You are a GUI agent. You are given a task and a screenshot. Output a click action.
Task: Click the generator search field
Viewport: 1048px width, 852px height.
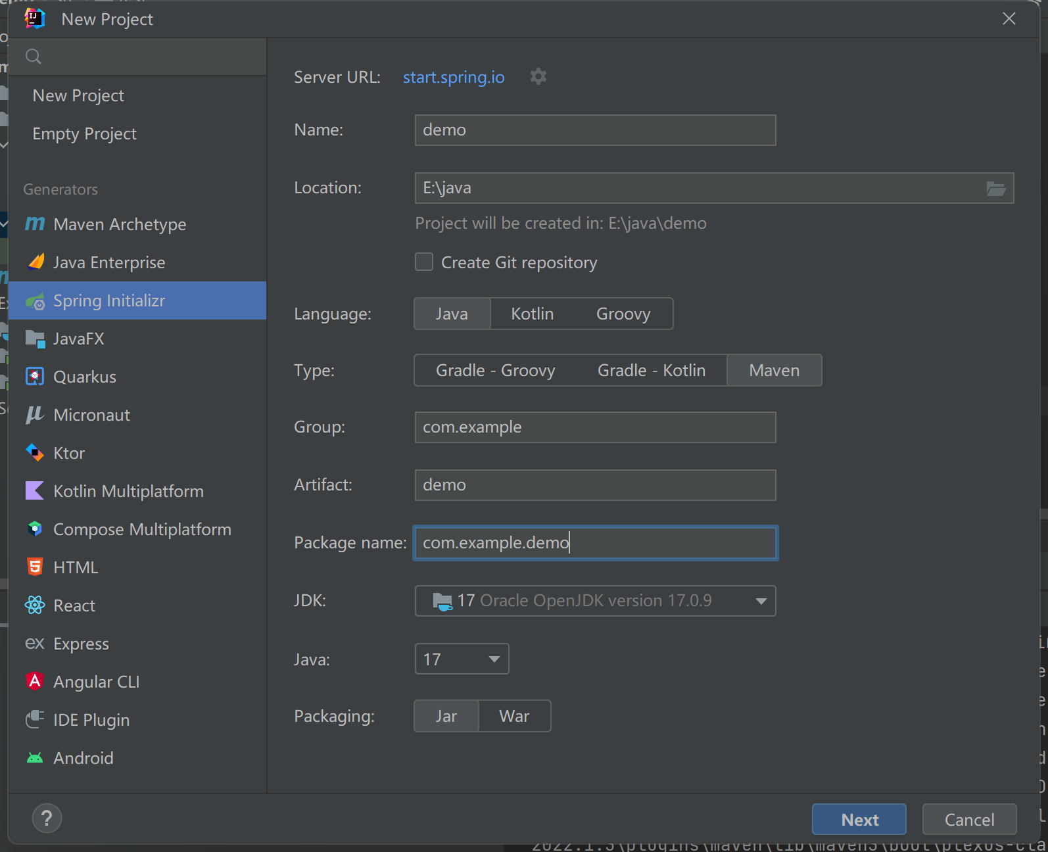coord(137,57)
